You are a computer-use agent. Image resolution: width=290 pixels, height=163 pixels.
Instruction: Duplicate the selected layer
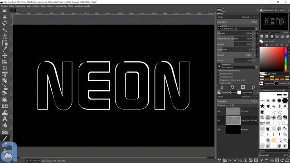(240, 160)
